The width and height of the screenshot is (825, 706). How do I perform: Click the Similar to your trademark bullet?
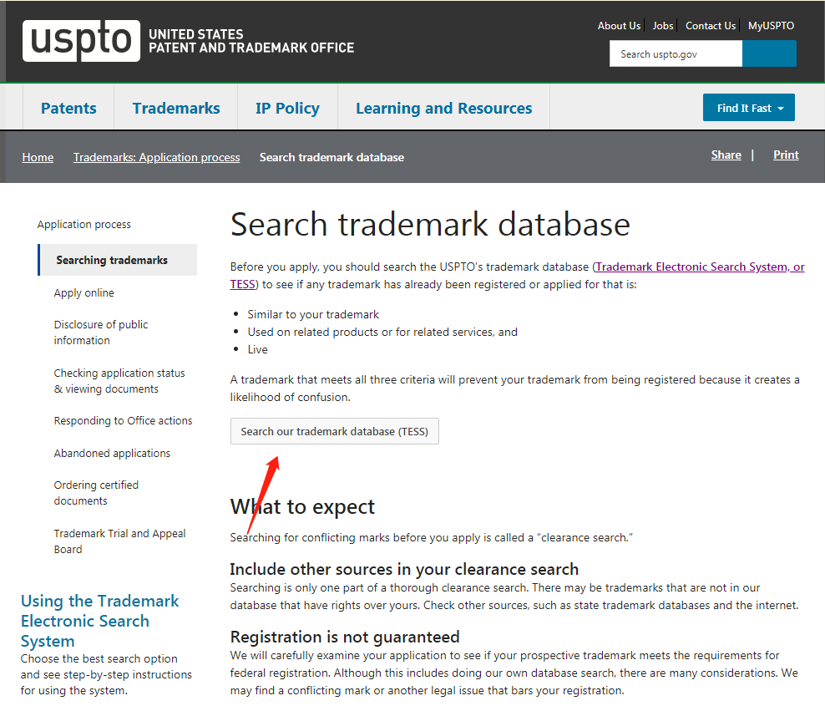tap(313, 314)
